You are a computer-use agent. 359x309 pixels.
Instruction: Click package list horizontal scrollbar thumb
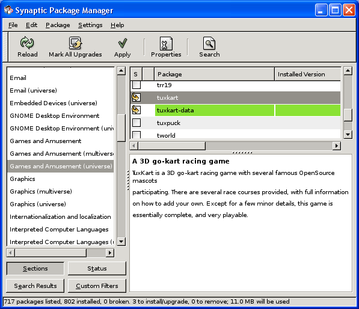point(172,145)
